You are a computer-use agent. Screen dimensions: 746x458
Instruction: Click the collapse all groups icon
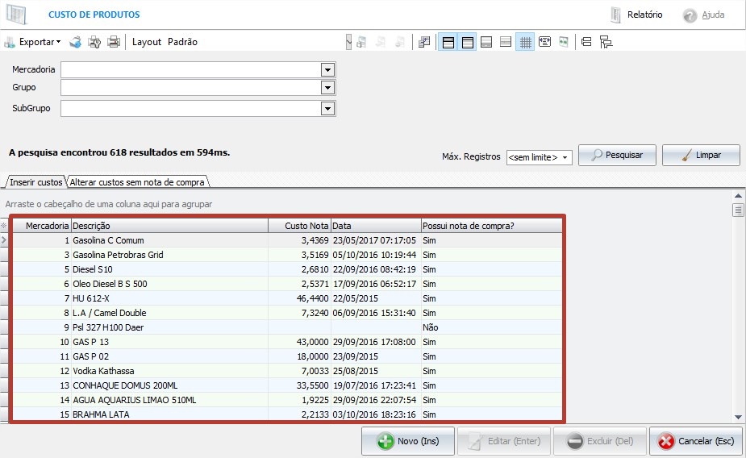[x=586, y=42]
